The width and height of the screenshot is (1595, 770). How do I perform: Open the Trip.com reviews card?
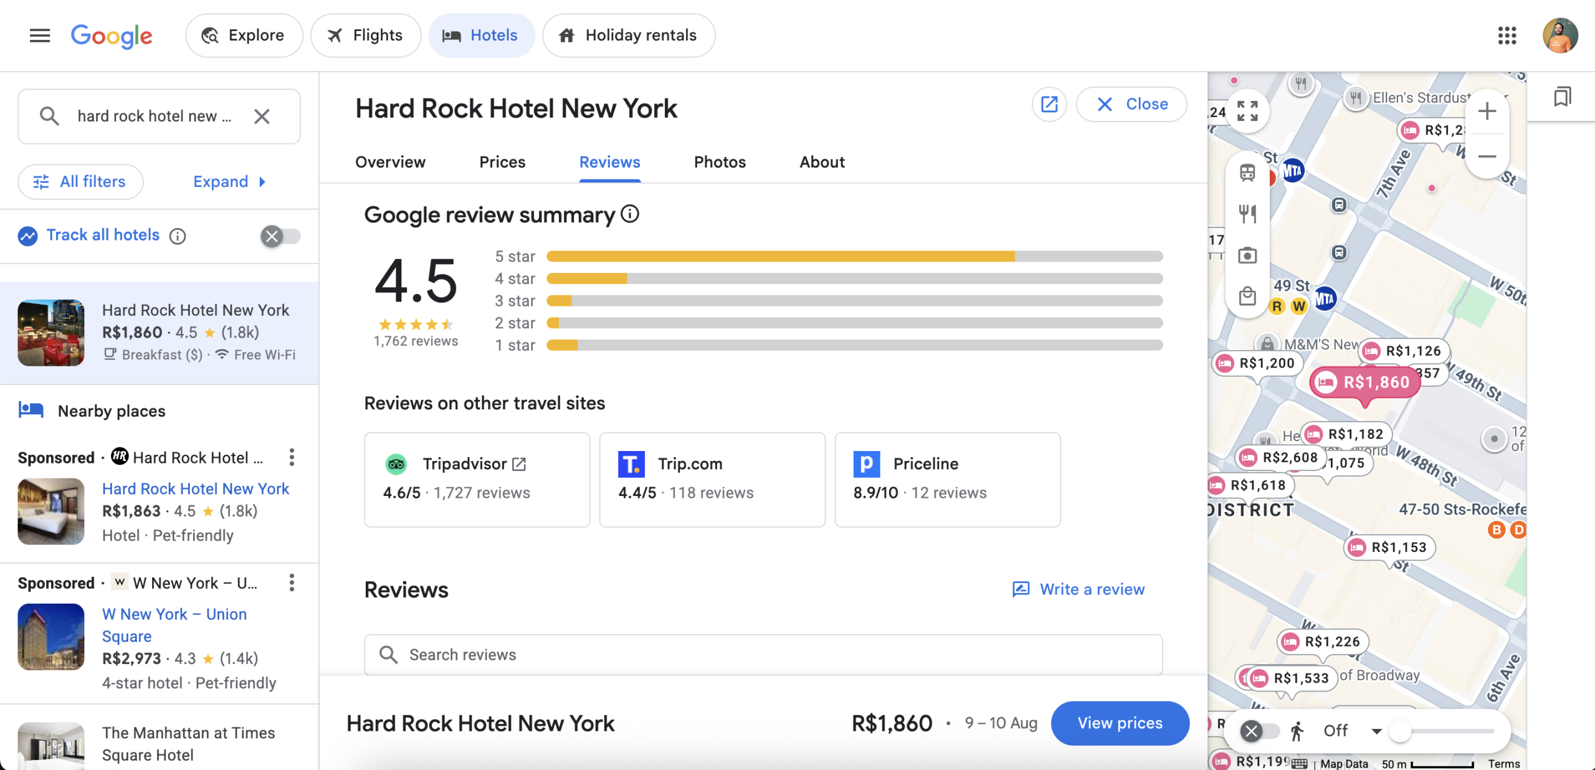712,480
